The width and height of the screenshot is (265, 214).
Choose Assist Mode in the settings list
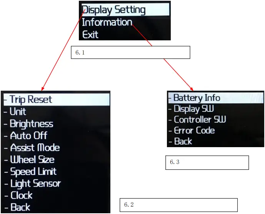point(35,148)
